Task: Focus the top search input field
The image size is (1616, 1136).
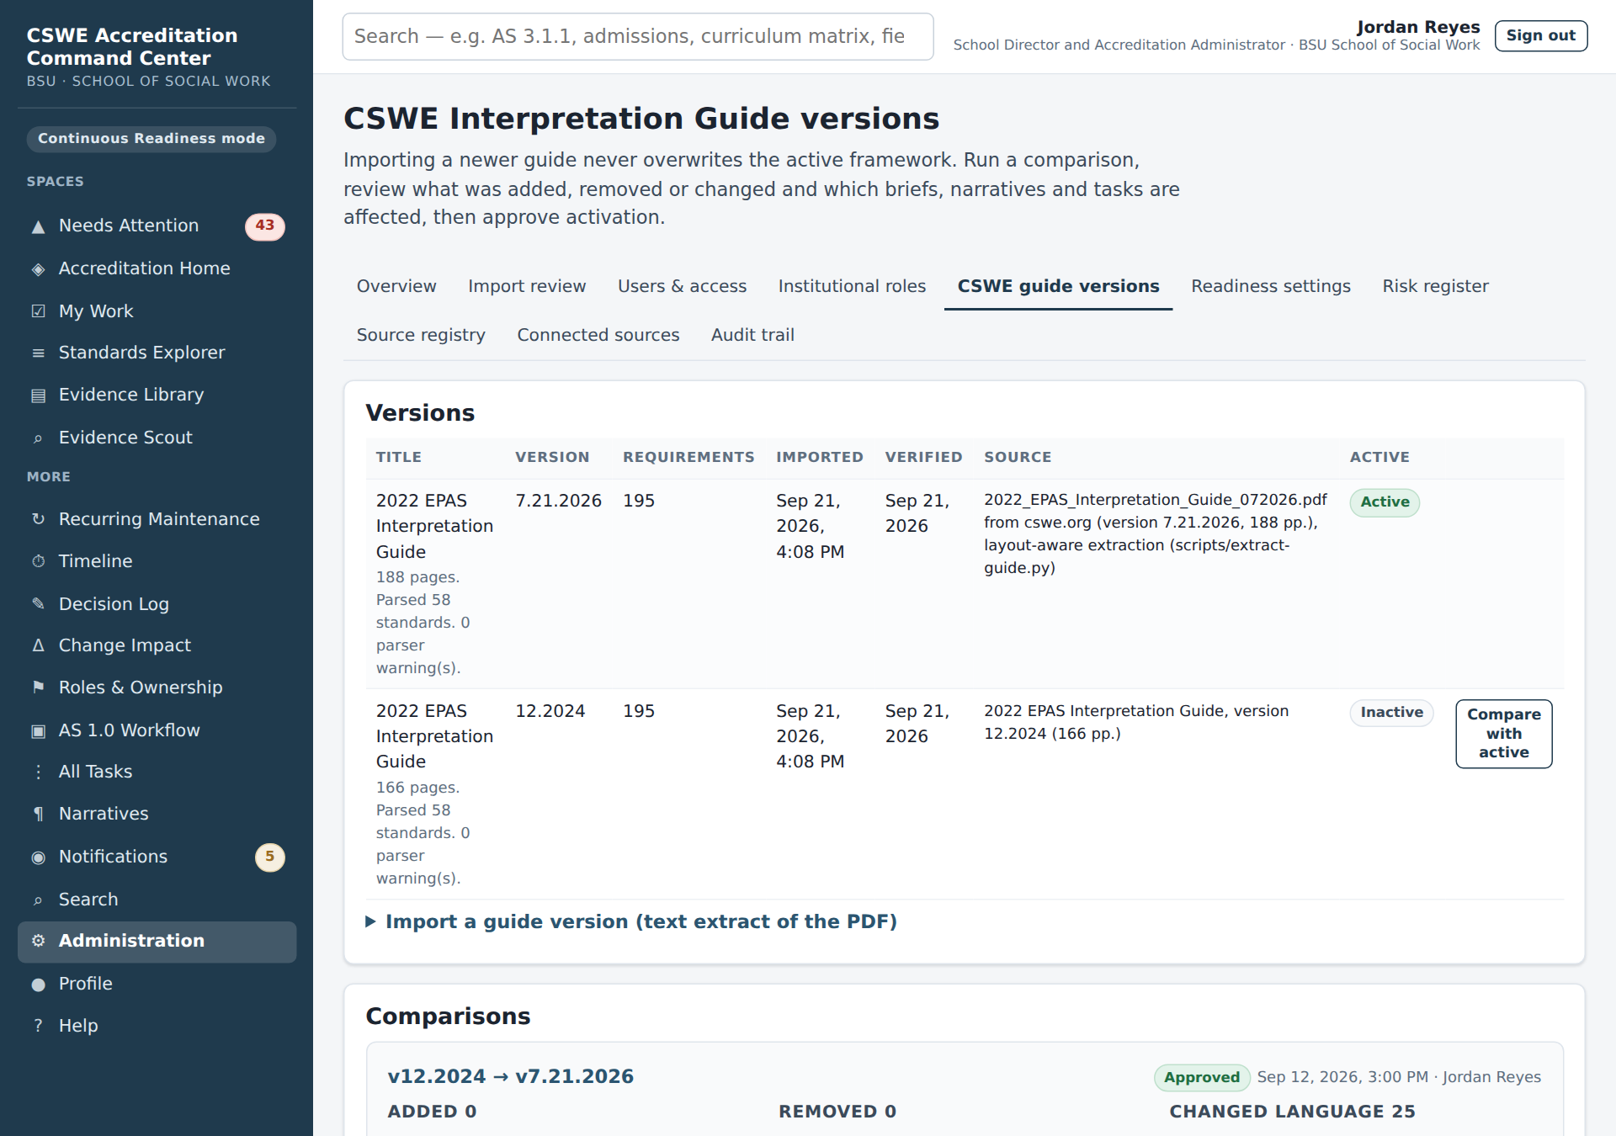Action: [637, 36]
